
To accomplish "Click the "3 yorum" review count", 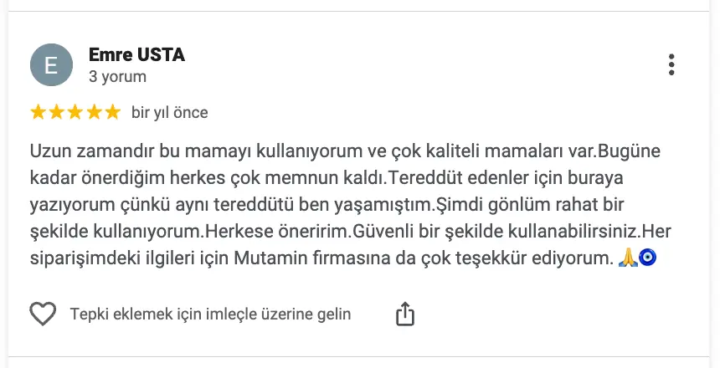I will click(117, 77).
